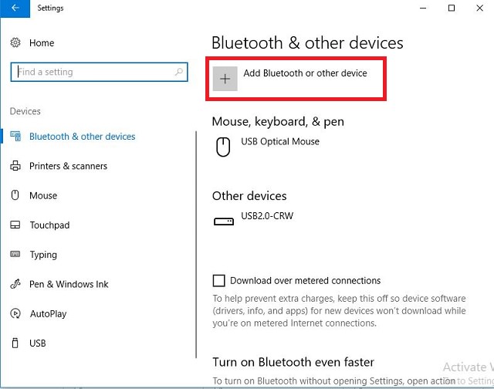Select the USB settings category
This screenshot has height=389, width=494.
coord(38,343)
